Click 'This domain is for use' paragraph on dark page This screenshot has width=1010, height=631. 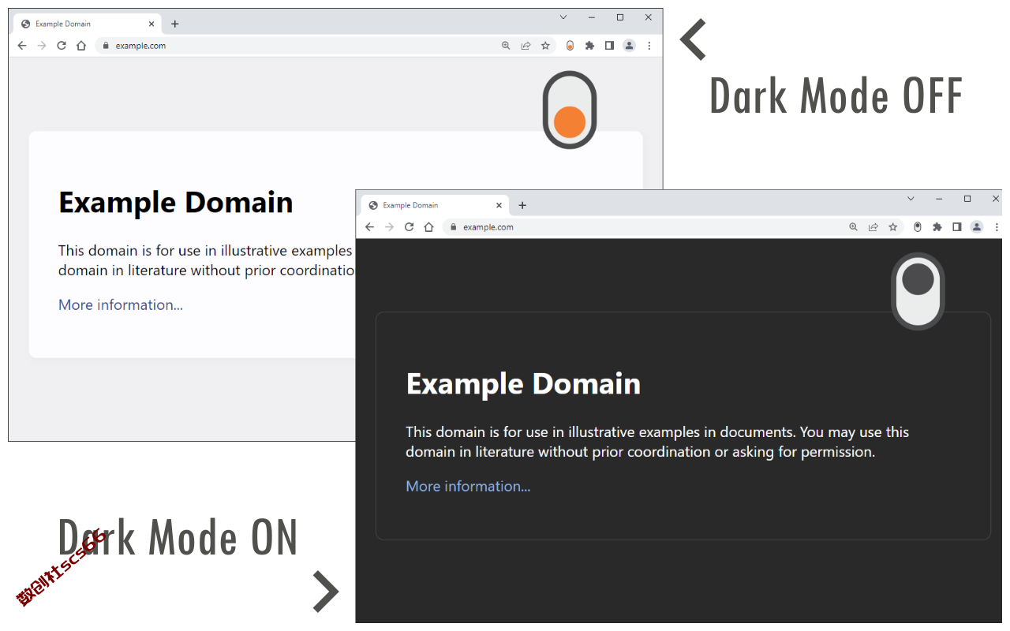(657, 442)
